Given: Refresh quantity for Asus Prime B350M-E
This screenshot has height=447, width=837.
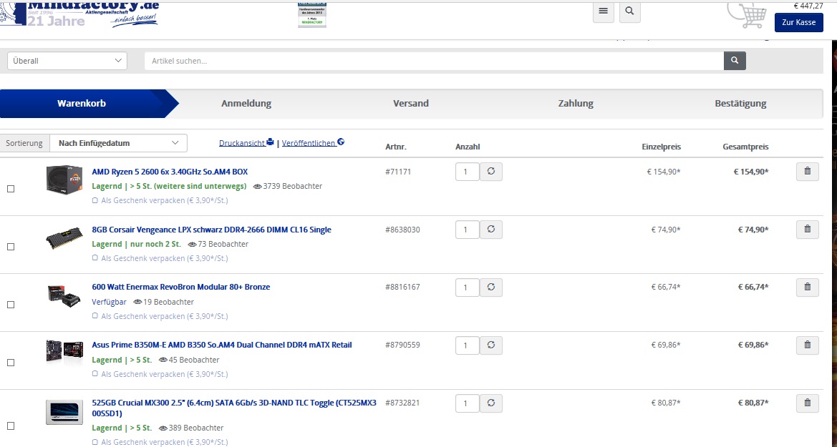Looking at the screenshot, I should 491,345.
